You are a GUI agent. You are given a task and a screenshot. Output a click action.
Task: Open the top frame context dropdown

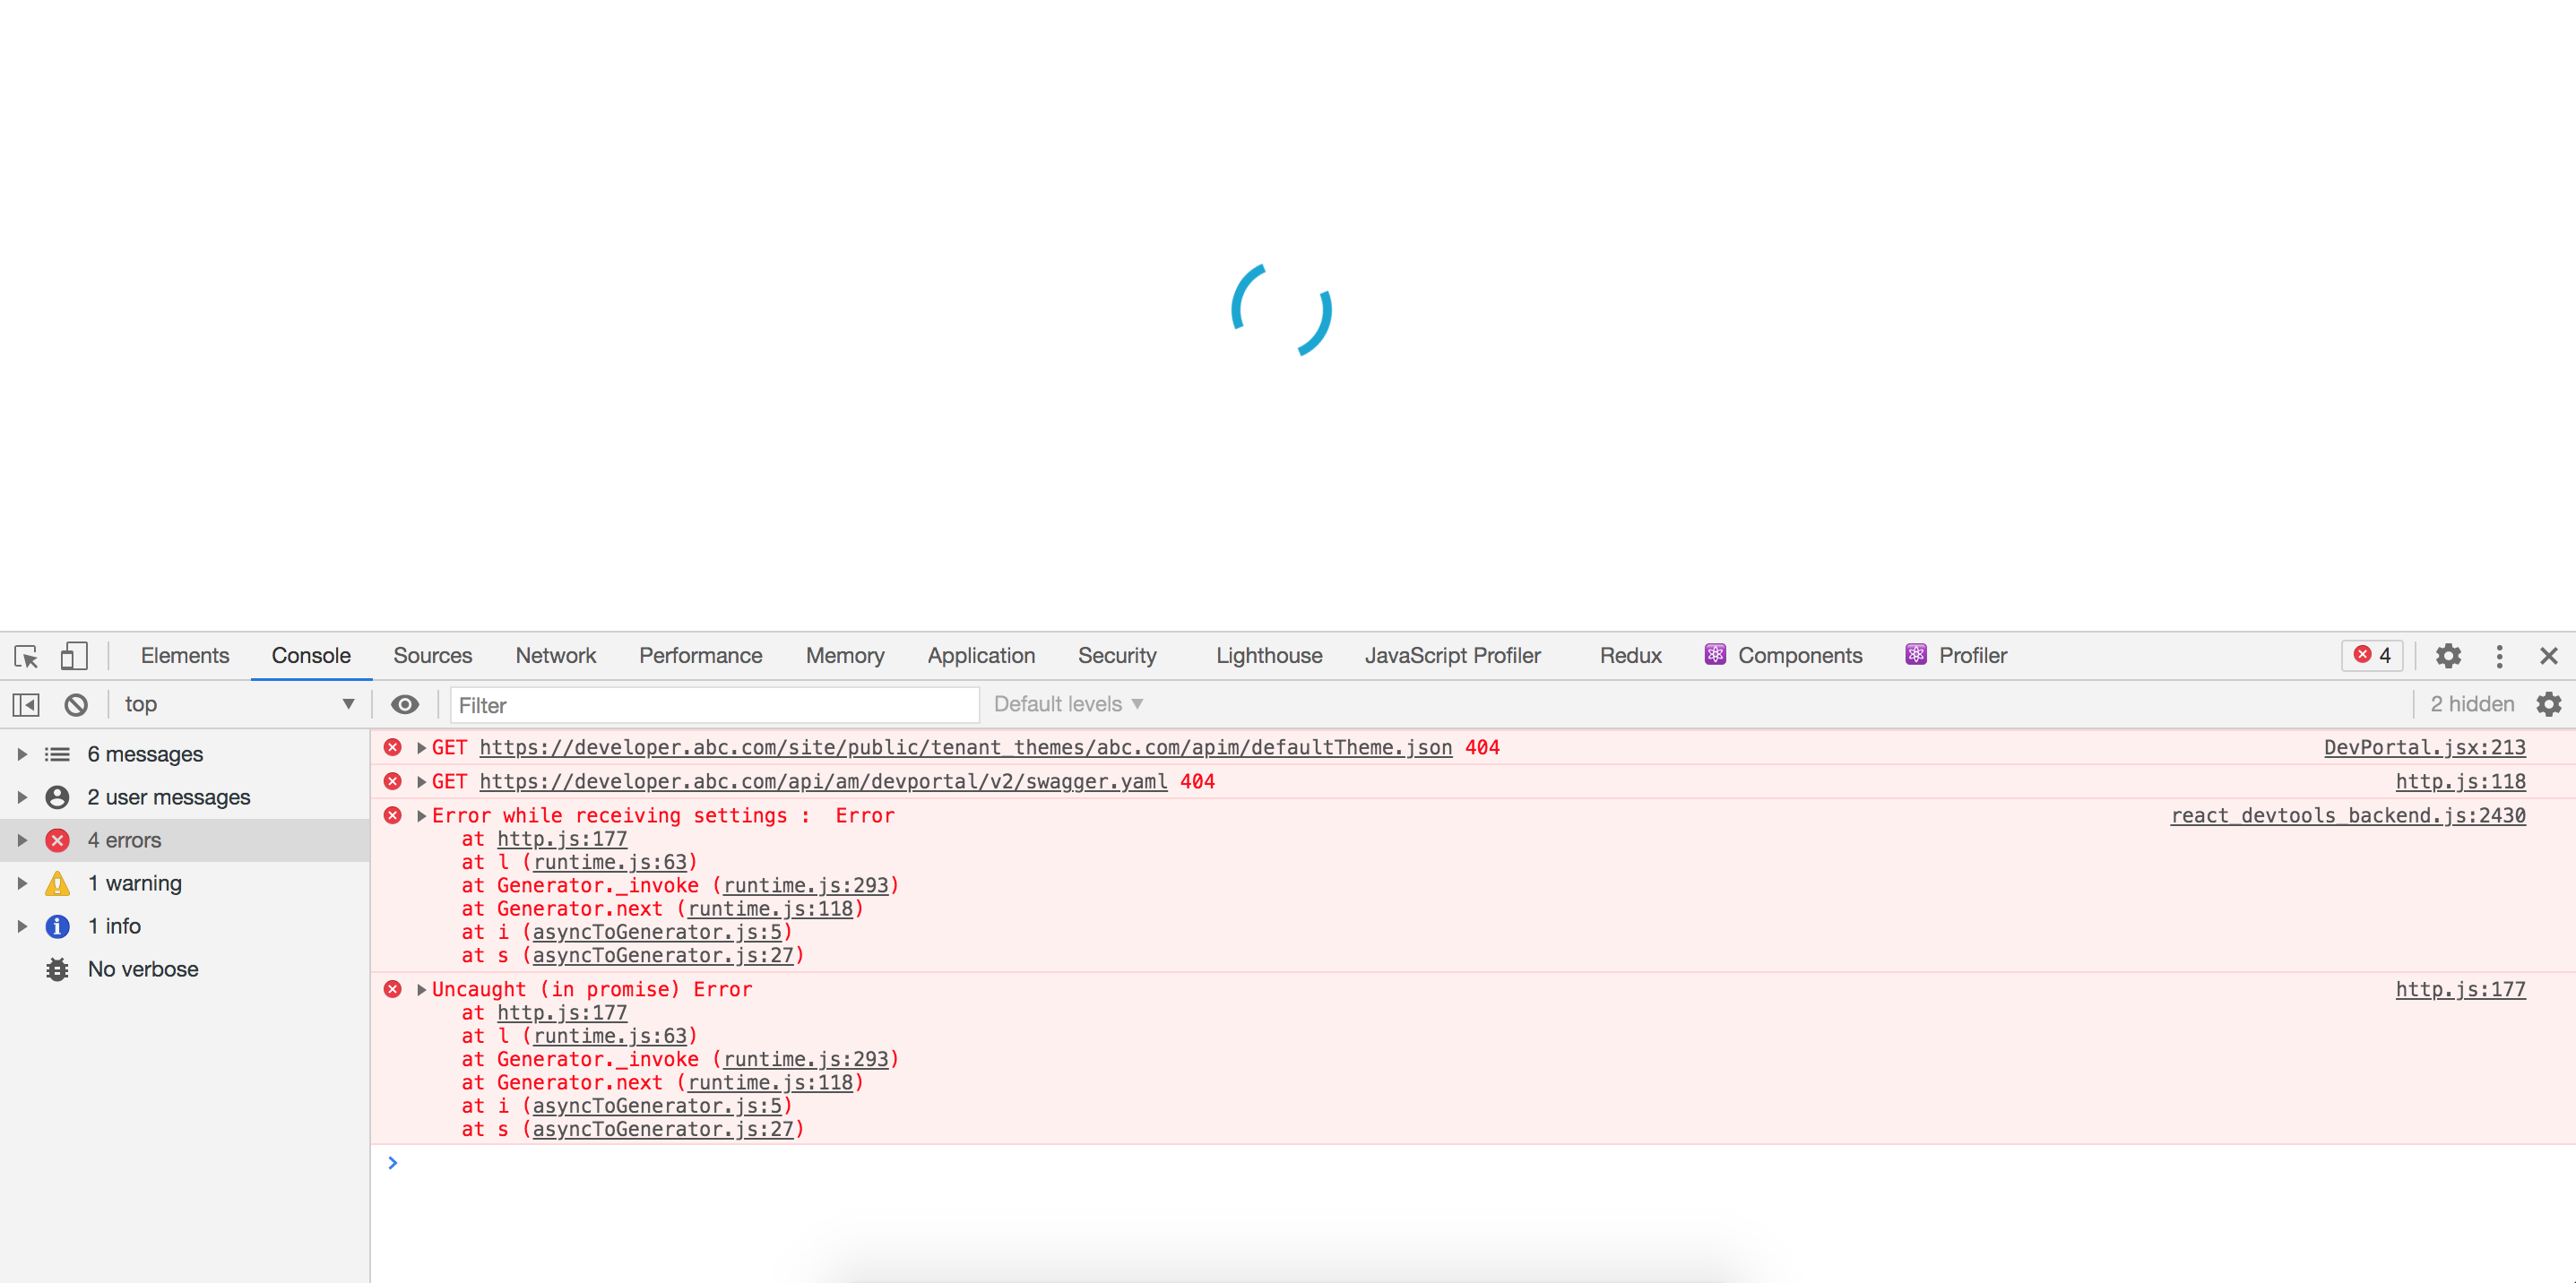tap(238, 704)
